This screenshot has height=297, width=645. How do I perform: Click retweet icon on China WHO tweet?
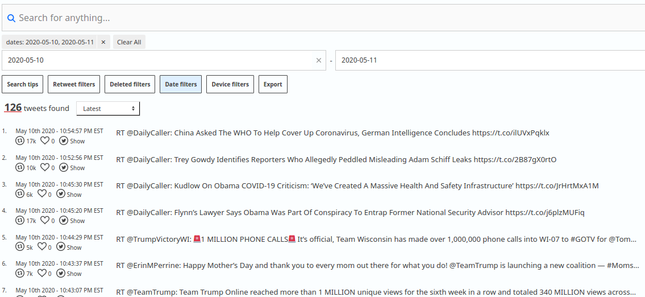pos(20,141)
